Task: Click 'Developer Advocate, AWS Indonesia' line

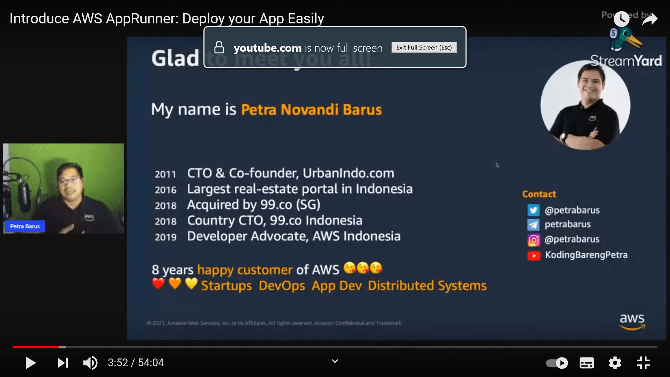Action: 294,236
